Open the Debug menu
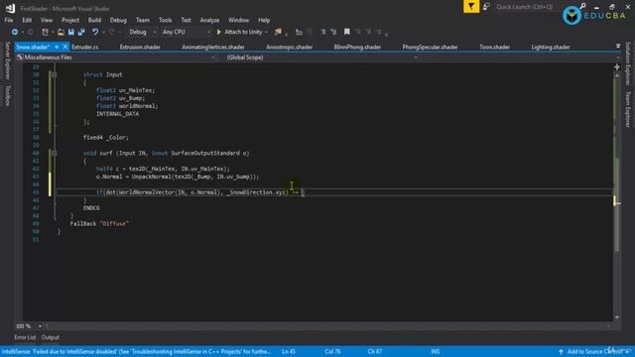635x357 pixels. point(118,20)
